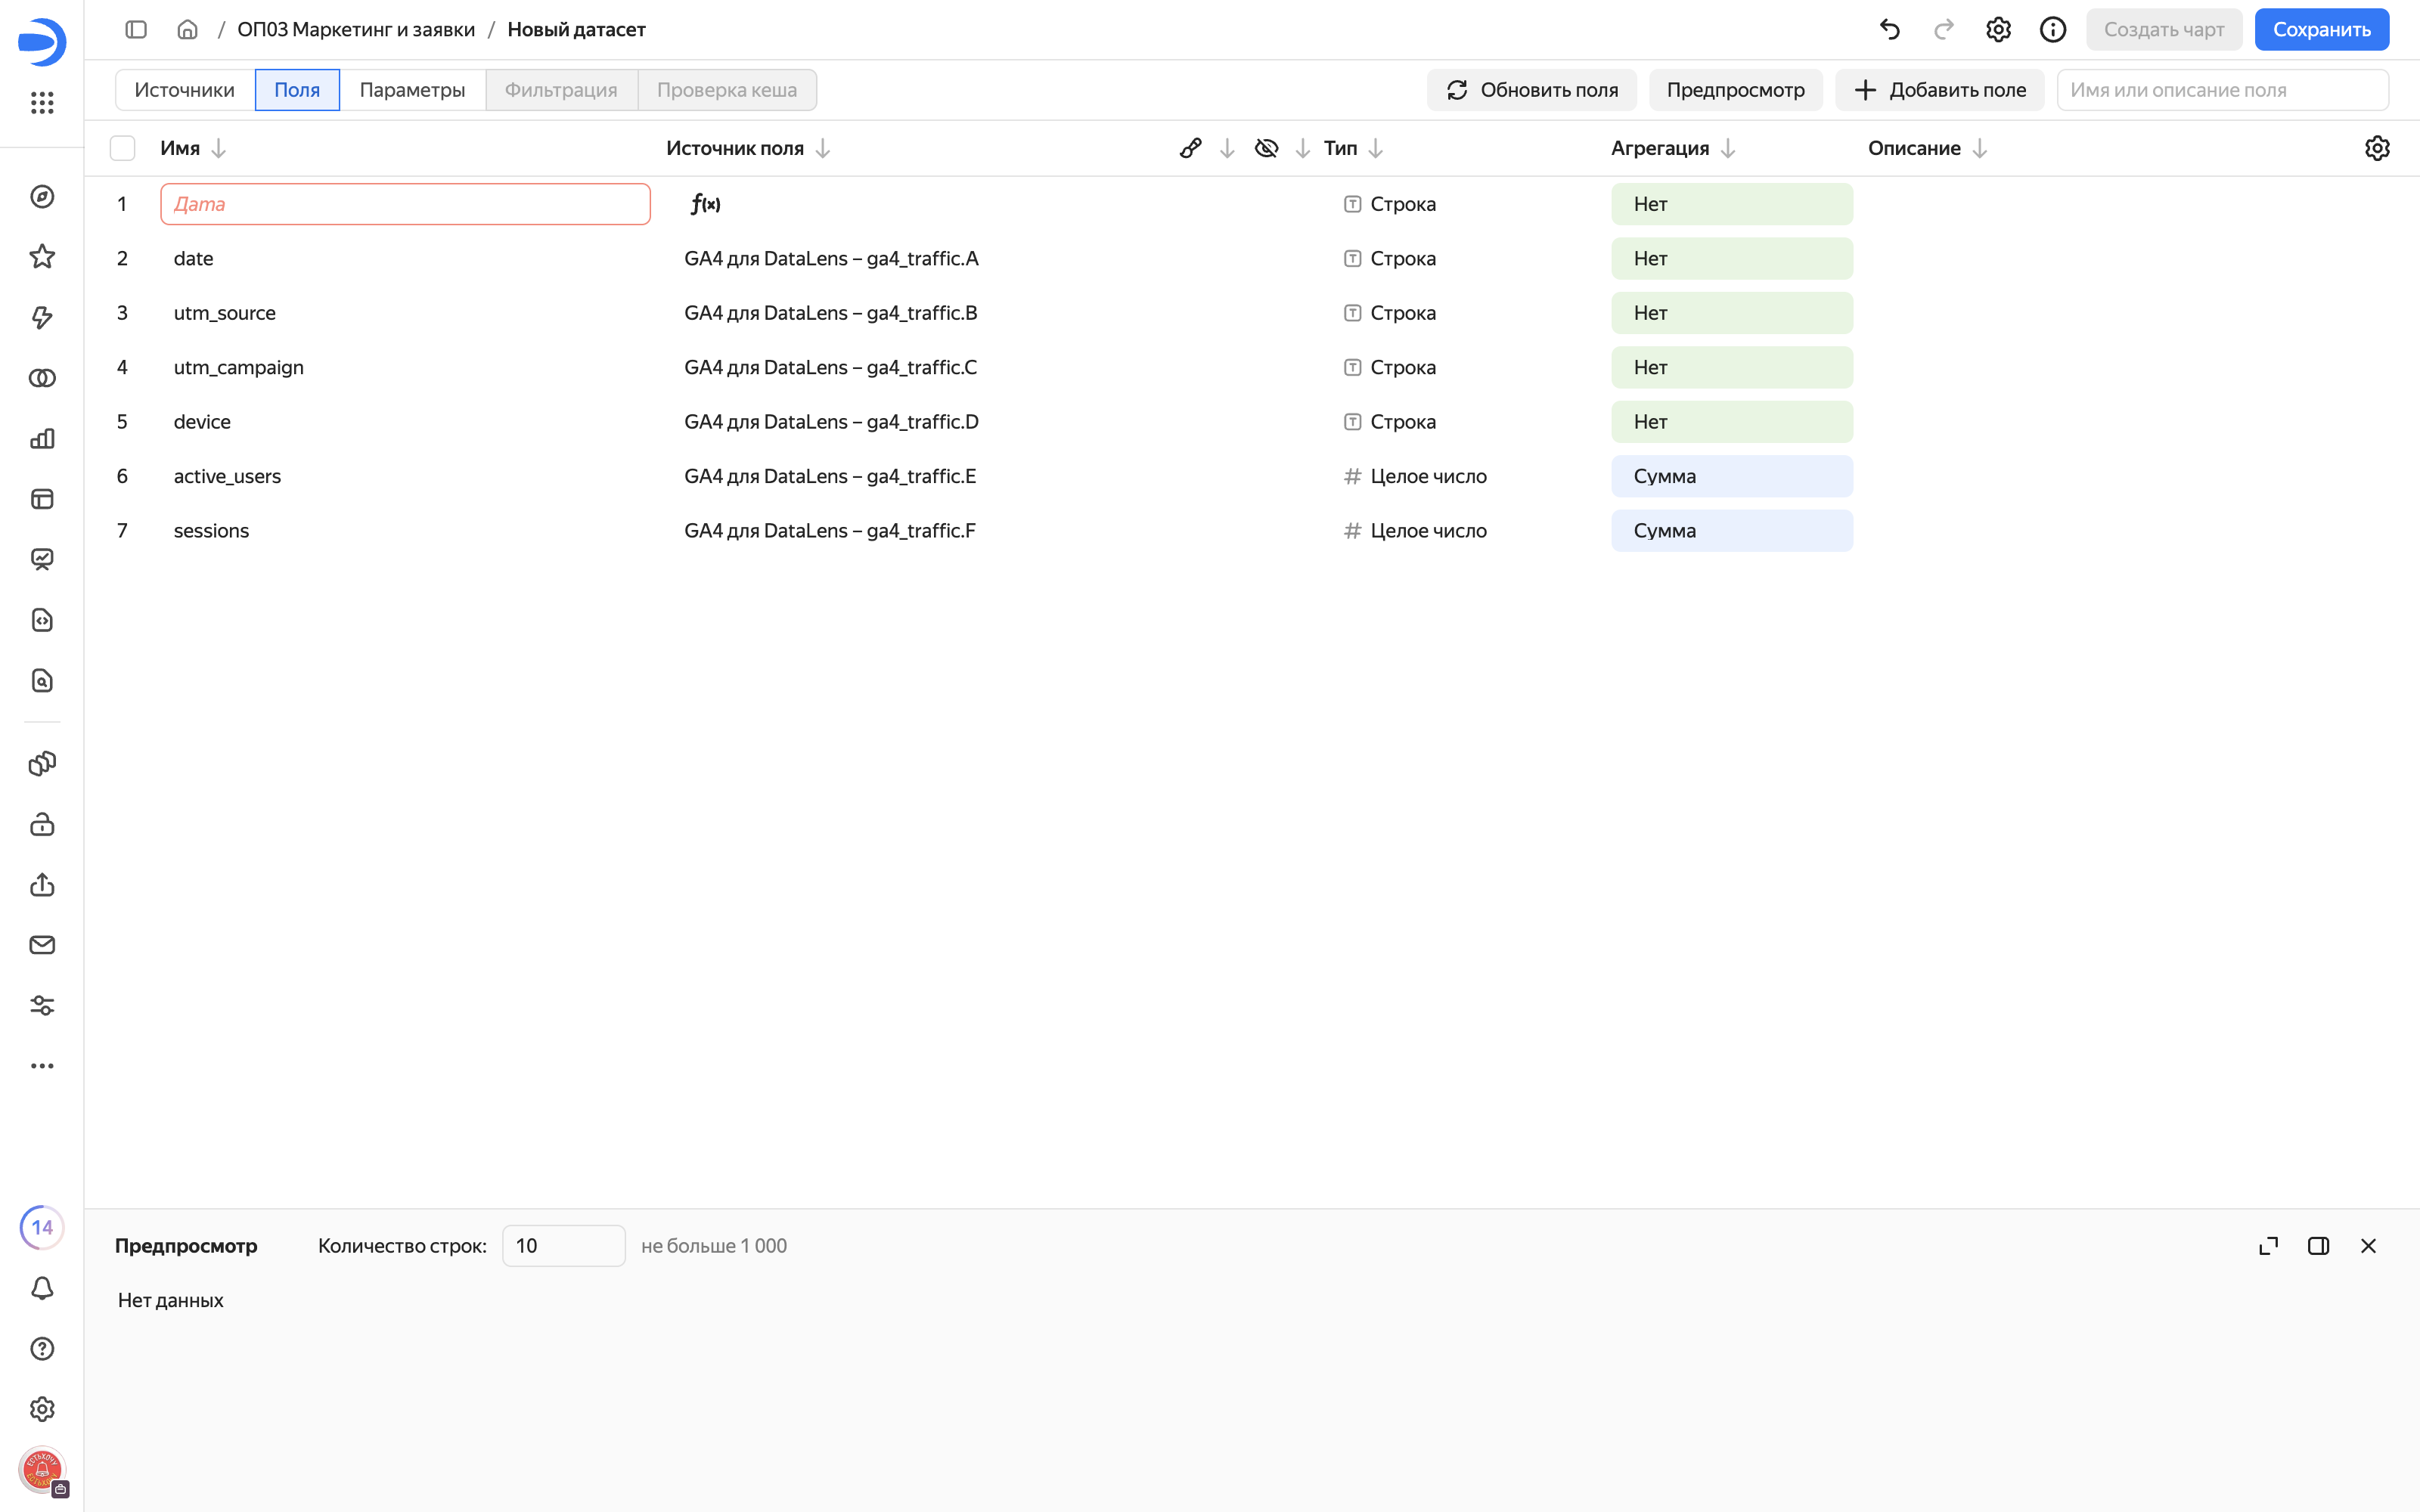Expand preview panel to full size
The image size is (2420, 1512).
(x=2268, y=1246)
